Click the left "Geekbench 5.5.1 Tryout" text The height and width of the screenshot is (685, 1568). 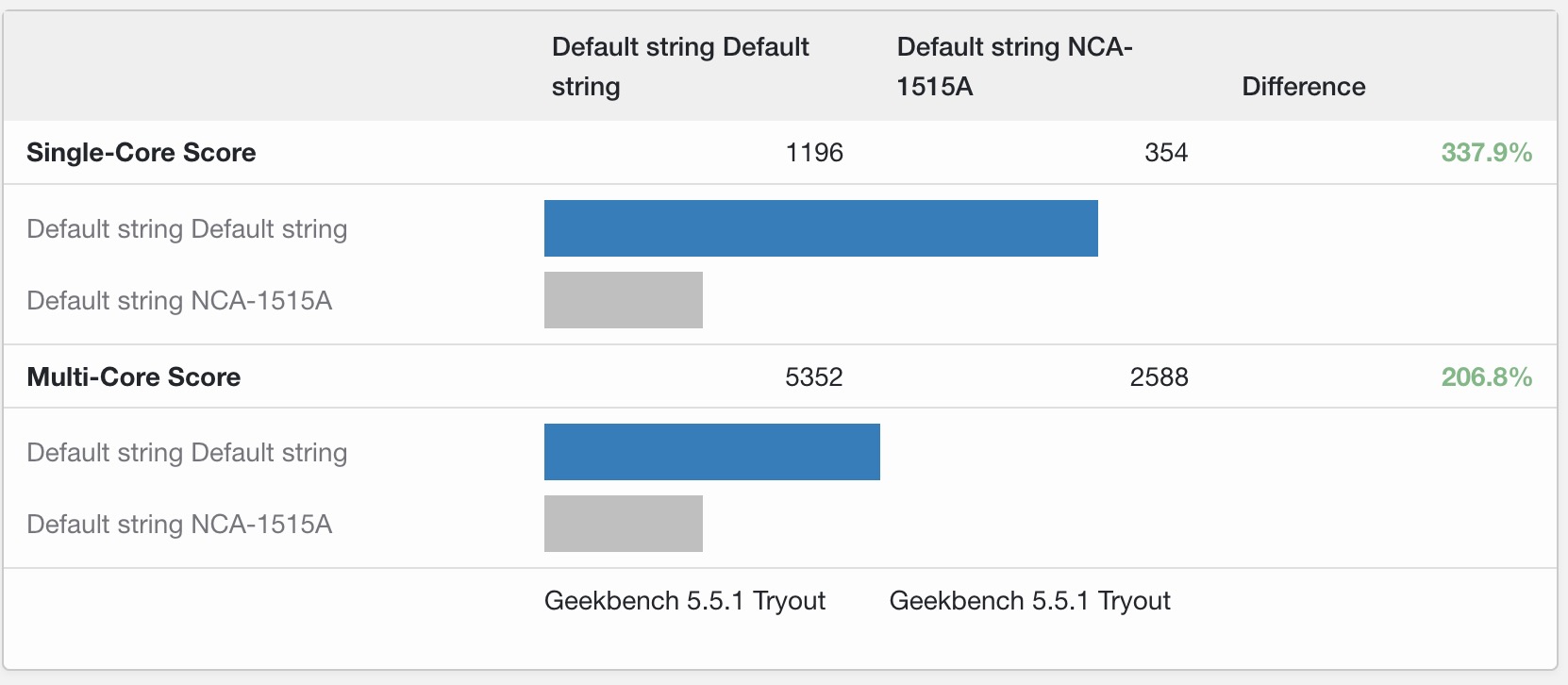[685, 601]
